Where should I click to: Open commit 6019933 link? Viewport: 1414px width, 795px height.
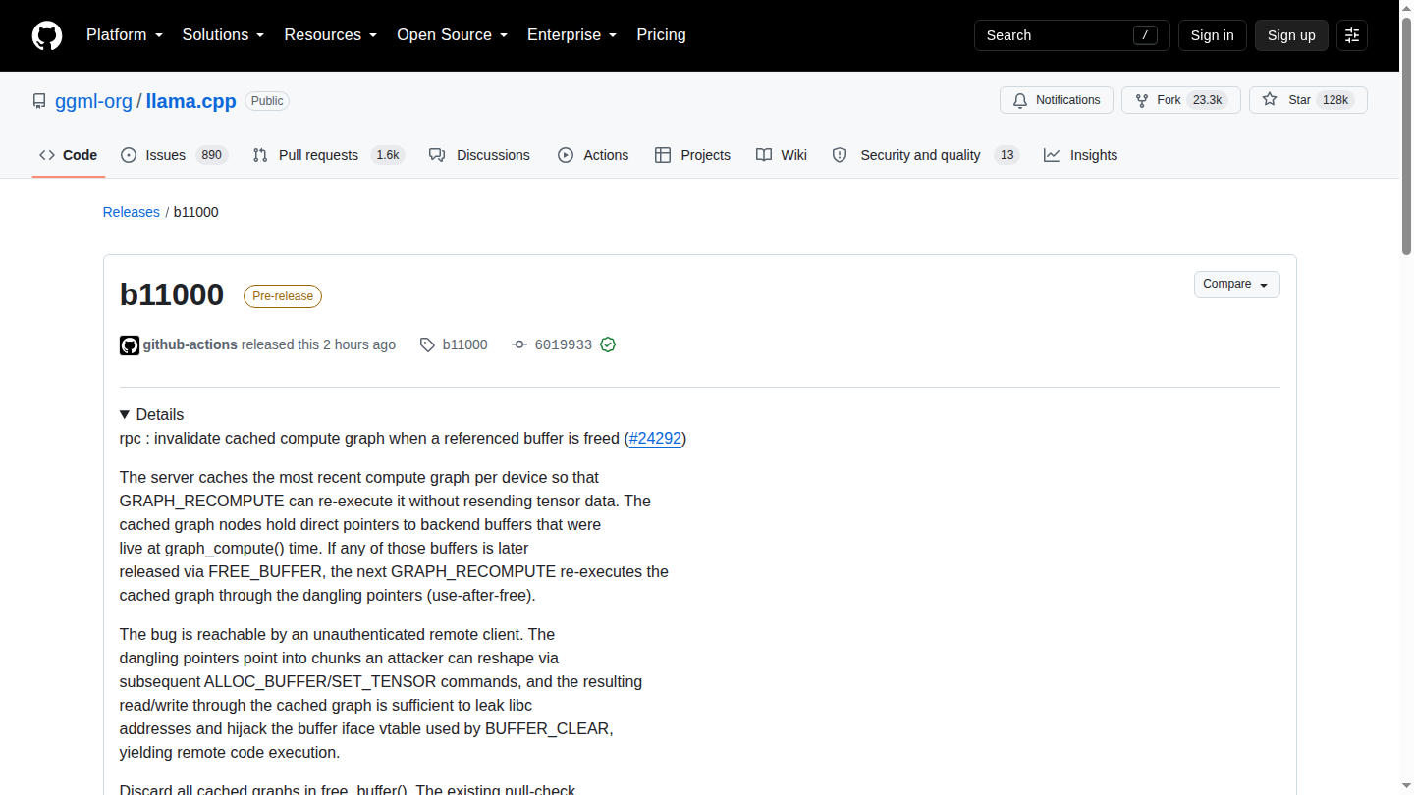(x=564, y=344)
